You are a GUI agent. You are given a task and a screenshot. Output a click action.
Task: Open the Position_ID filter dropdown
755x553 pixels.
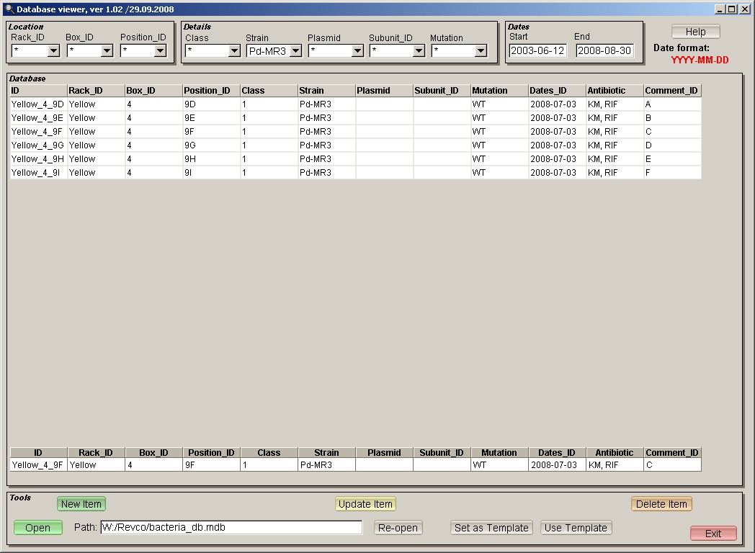pos(161,50)
